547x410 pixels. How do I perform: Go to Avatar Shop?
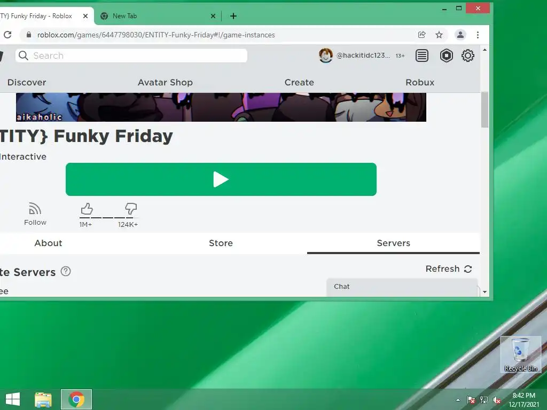[165, 82]
